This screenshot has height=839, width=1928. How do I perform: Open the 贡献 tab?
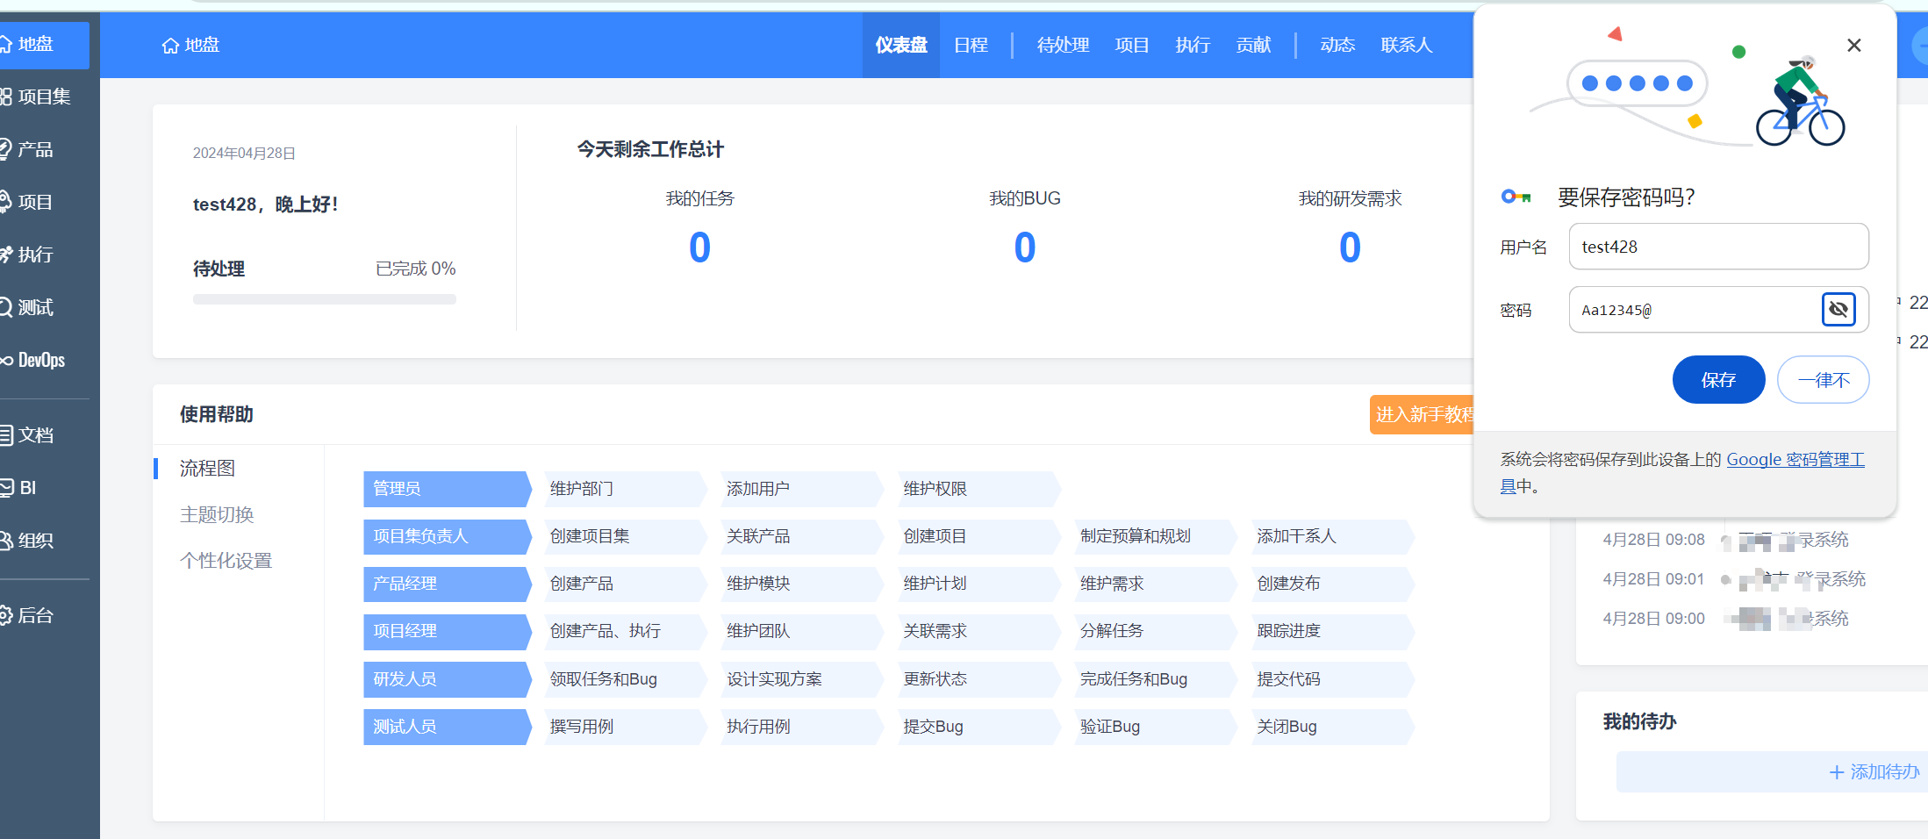[1253, 45]
